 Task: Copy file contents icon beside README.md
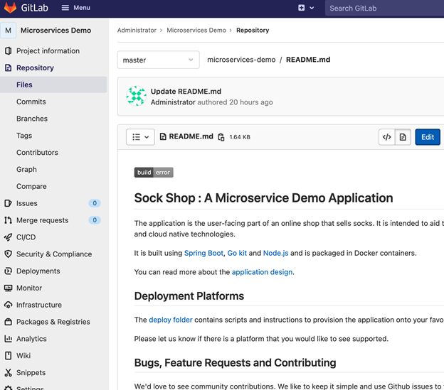[221, 137]
